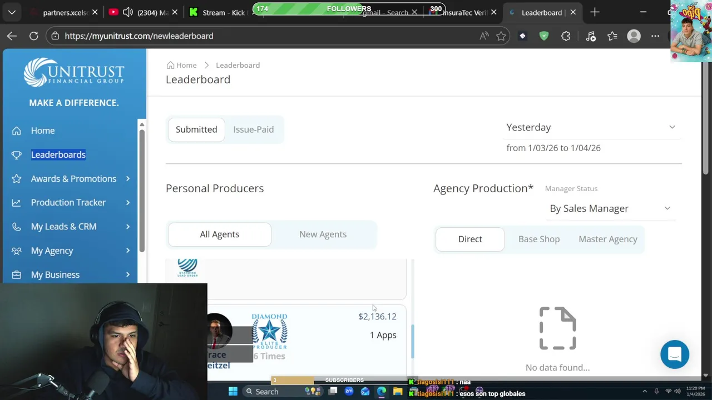Click the Diamond Elite Producer badge
Screen dimensions: 712x400
pos(269,332)
